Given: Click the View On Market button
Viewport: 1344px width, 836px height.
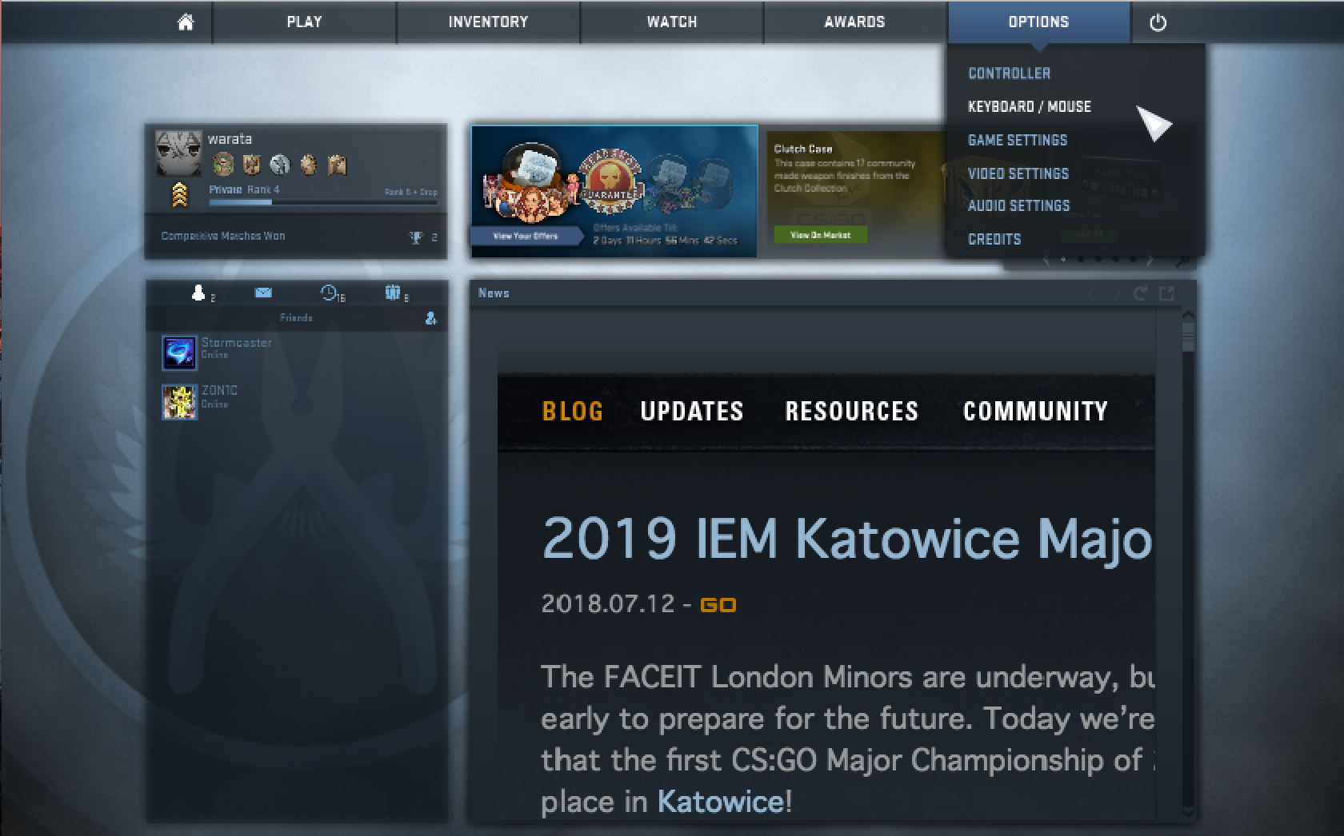Looking at the screenshot, I should tap(820, 235).
